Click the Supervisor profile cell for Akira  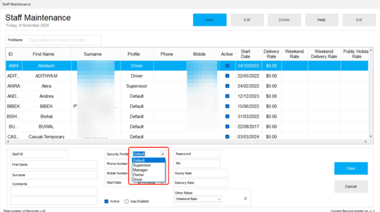(x=136, y=86)
